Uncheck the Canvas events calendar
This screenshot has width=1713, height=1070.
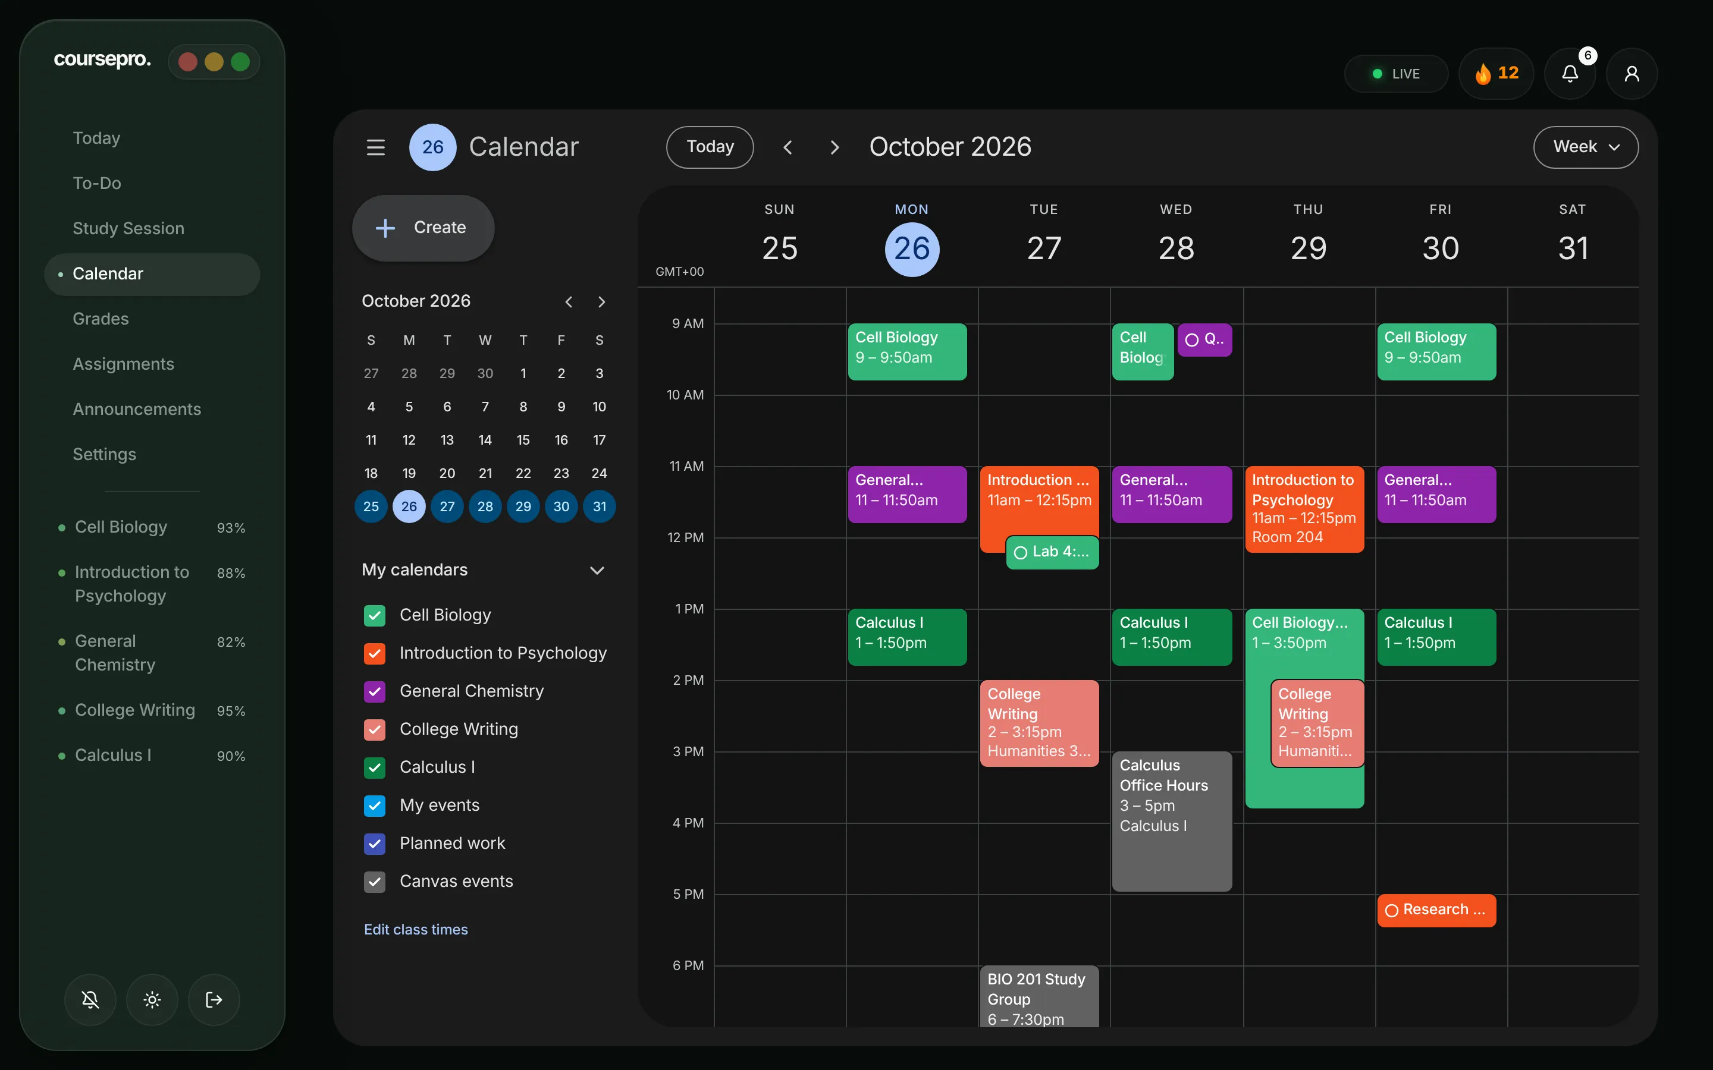pyautogui.click(x=375, y=882)
